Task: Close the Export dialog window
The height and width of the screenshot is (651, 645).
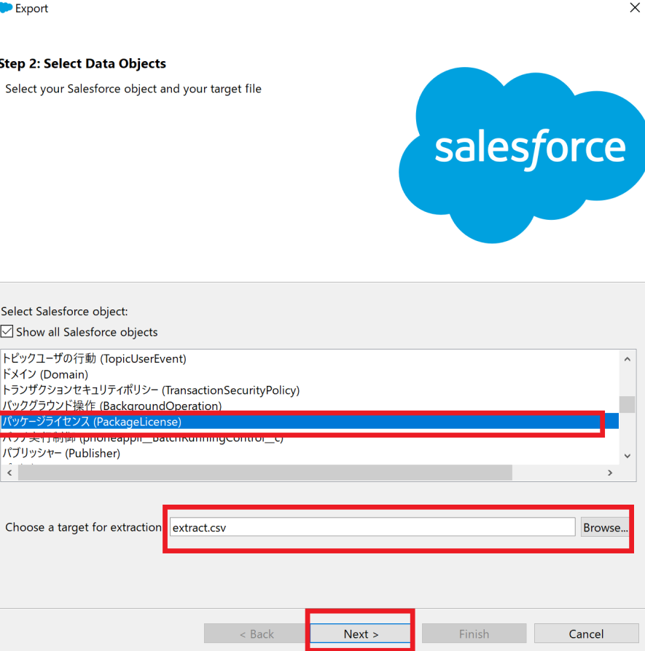Action: 635,7
